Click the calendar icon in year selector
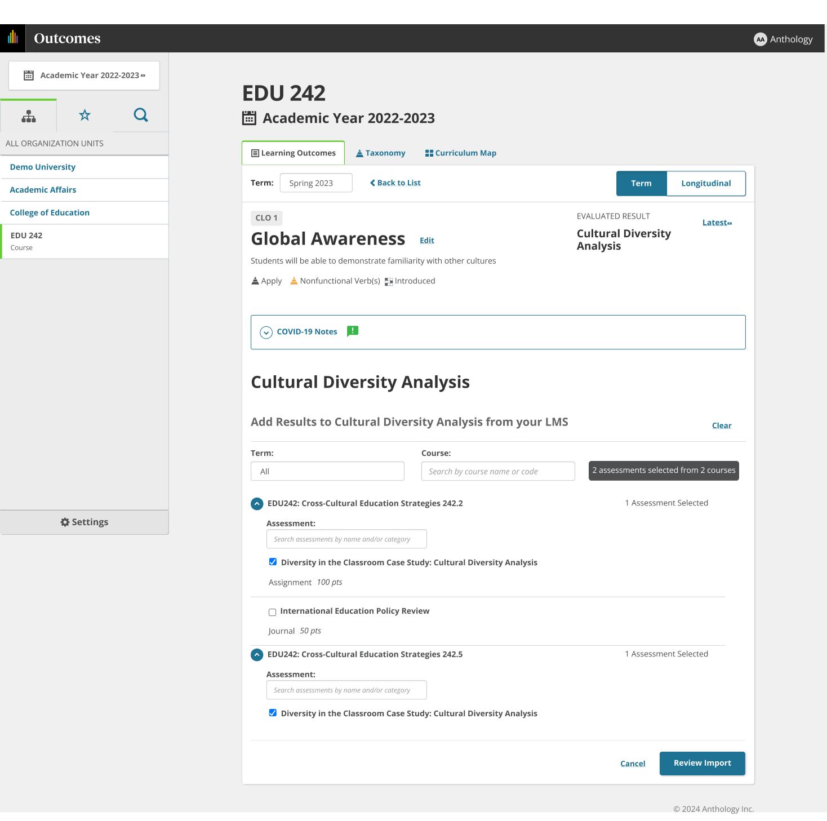 [29, 76]
